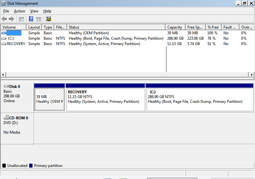Click the 223.06 GB free space cell
Viewport: 255px width, 179px height.
point(195,38)
